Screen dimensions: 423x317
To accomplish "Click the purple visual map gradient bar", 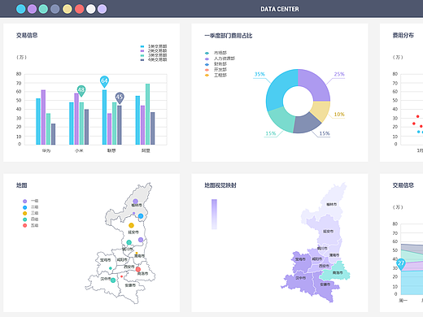I will (214, 215).
